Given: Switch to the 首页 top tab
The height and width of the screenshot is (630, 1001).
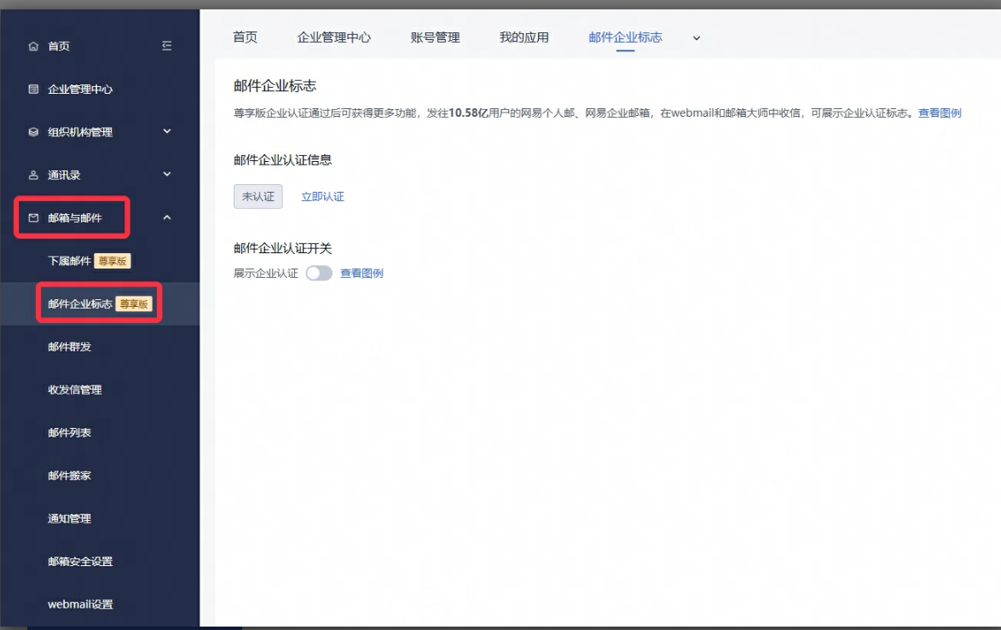Looking at the screenshot, I should [x=246, y=37].
